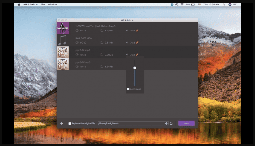
Task: Click 70.8 volume value on IMG_0007.MOV row
Action: tap(132, 43)
